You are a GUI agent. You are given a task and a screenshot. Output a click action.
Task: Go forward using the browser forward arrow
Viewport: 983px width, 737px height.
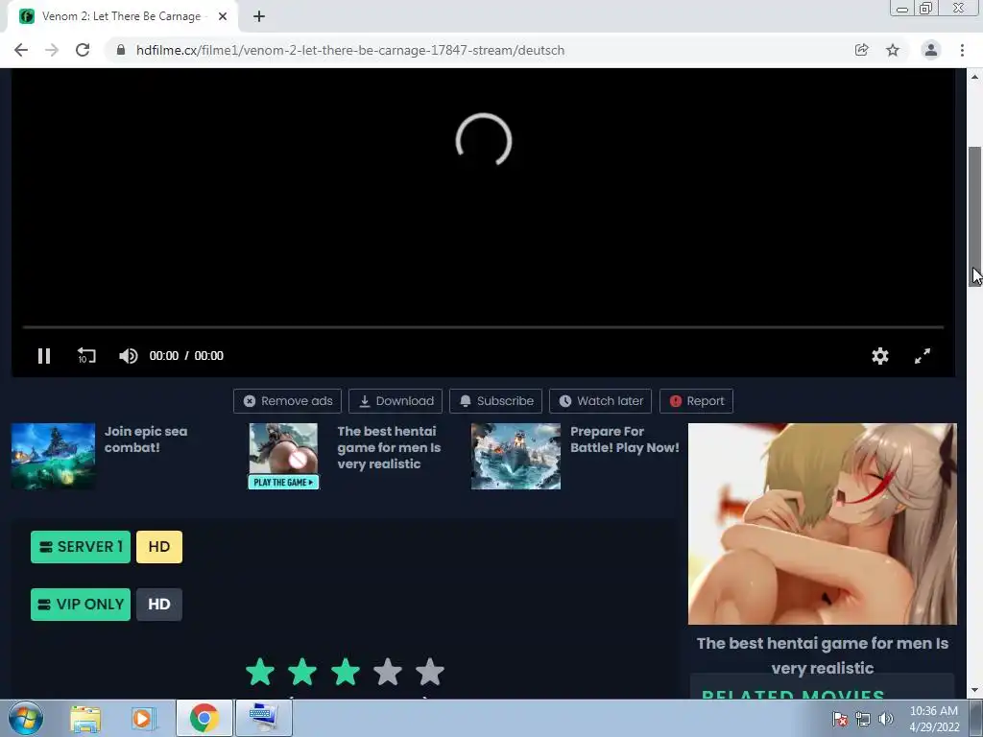(52, 50)
